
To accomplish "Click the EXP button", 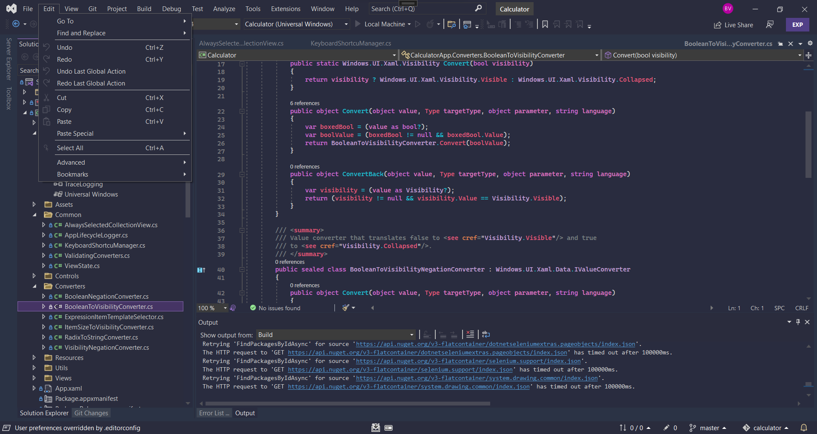I will coord(797,25).
